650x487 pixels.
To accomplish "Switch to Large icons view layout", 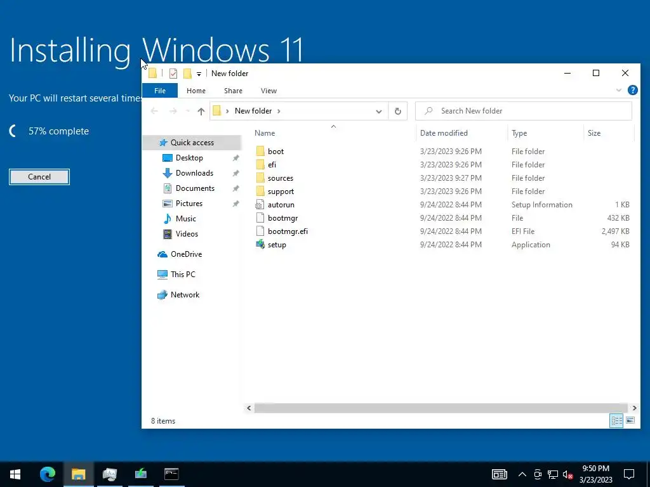I will coord(630,421).
